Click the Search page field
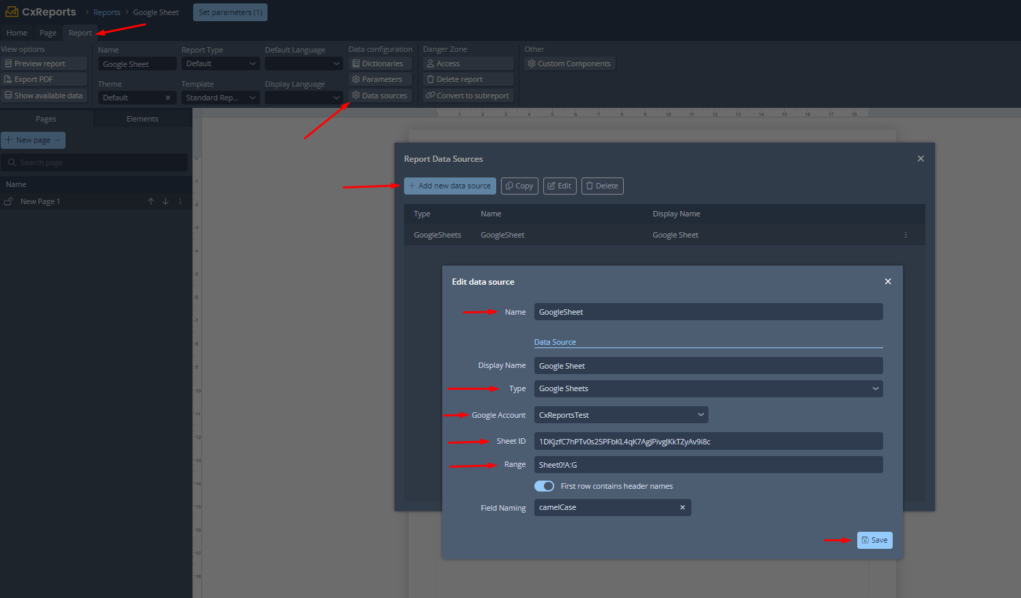This screenshot has width=1021, height=598. (96, 162)
